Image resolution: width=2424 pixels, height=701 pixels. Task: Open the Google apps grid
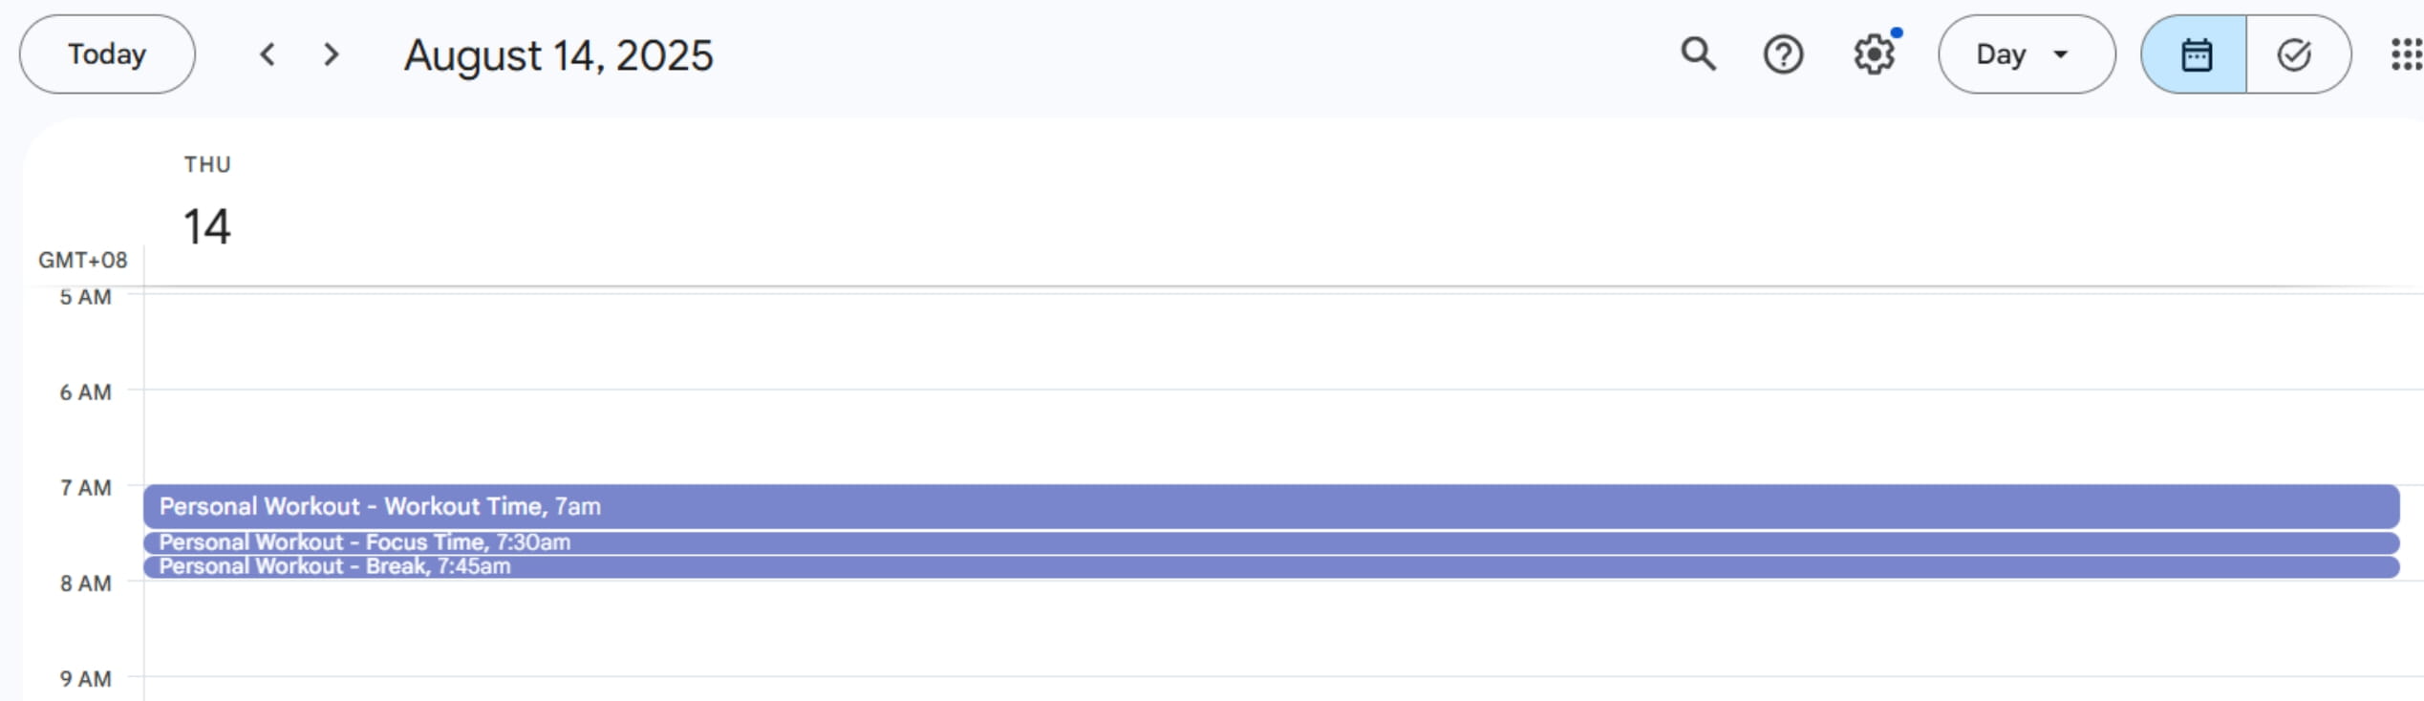coord(2406,54)
